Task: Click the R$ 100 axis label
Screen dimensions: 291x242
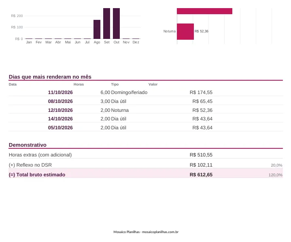Action: tap(17, 27)
